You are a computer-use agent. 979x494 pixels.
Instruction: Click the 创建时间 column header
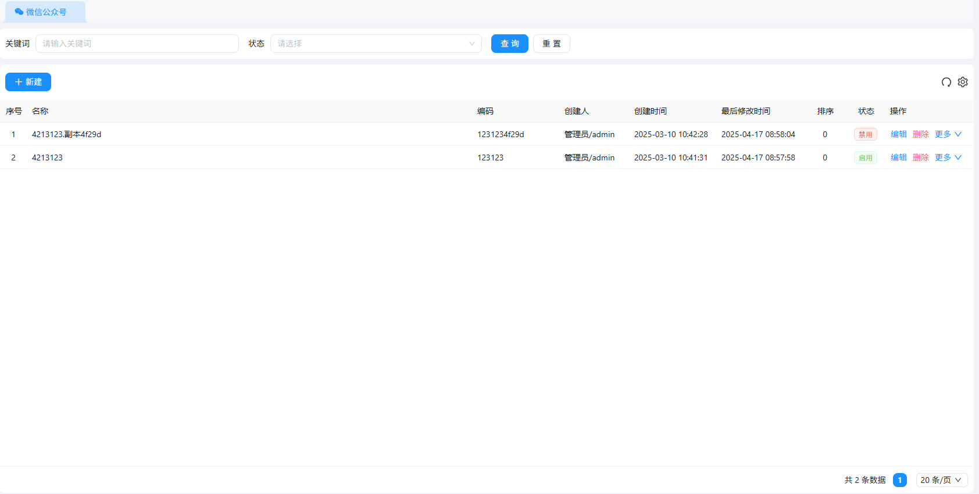(x=650, y=111)
